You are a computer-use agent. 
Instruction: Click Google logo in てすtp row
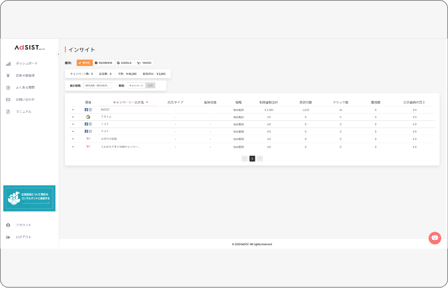pos(88,117)
